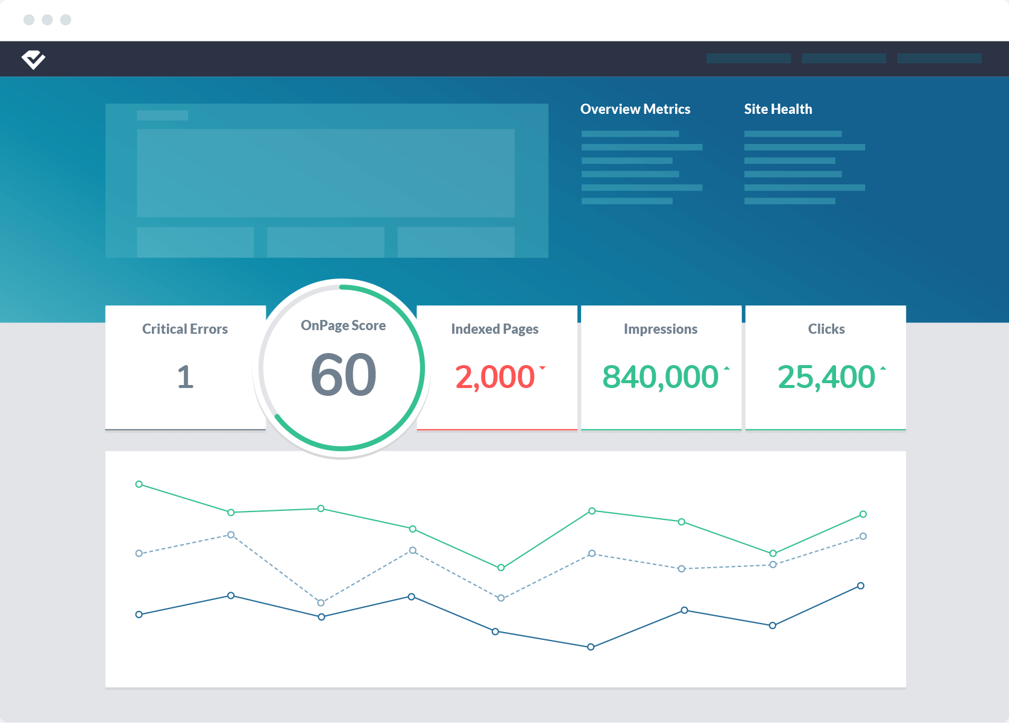Viewport: 1009px width, 723px height.
Task: Click the last navbar placeholder item
Action: pos(940,58)
